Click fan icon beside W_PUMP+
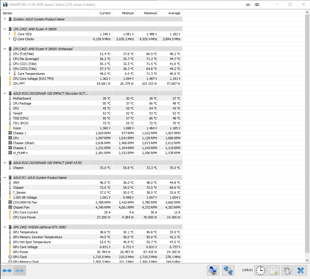 (x=10, y=153)
